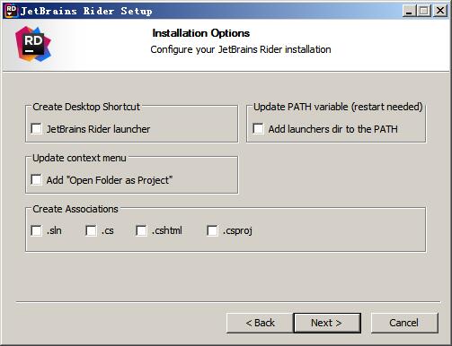Click the "Update context menu" group label

point(79,158)
